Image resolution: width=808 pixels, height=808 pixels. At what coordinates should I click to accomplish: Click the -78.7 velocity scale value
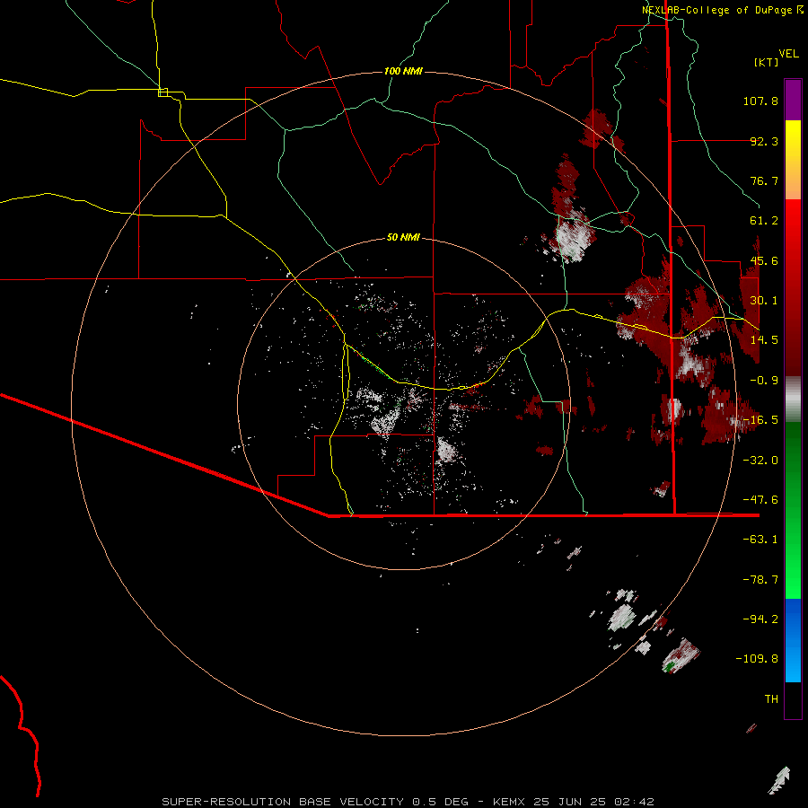760,580
